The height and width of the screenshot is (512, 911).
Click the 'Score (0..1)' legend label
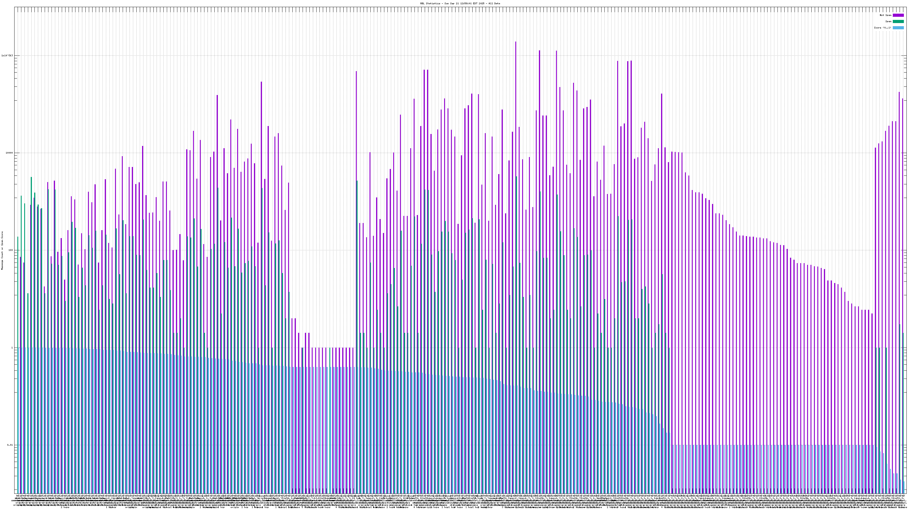[x=882, y=28]
